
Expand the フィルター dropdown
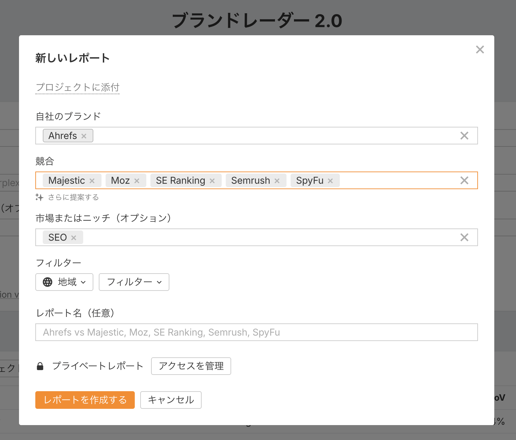(x=134, y=282)
